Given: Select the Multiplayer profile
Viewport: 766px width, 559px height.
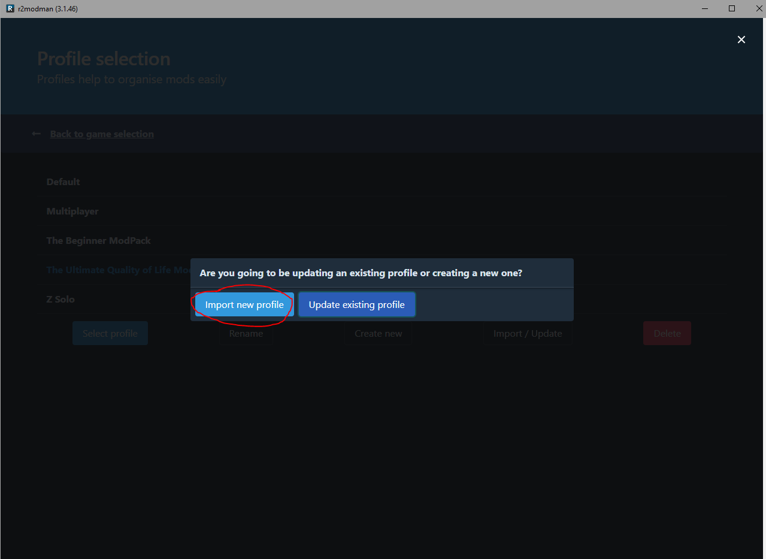Looking at the screenshot, I should coord(383,211).
